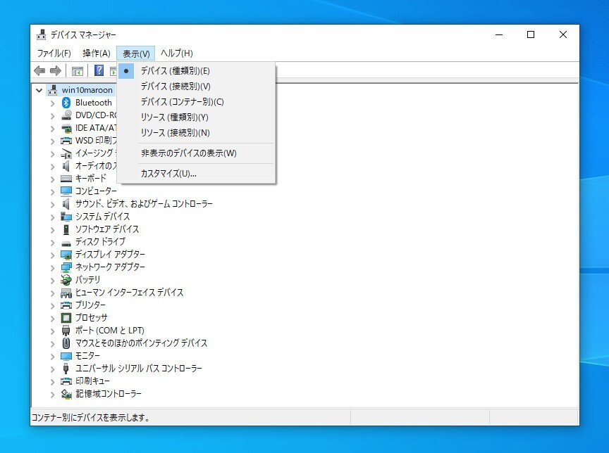Expand the ディスプレイ アダプター node
609x453 pixels.
[x=52, y=255]
